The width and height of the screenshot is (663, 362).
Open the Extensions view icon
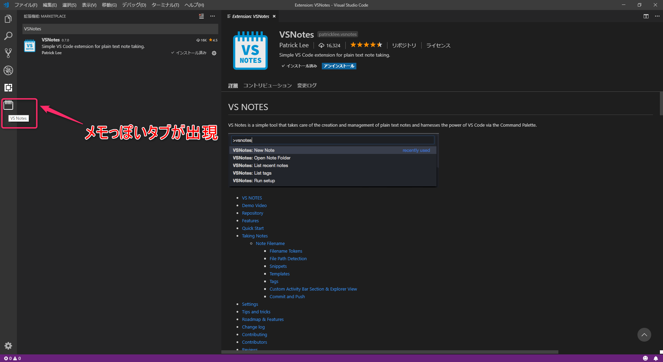tap(8, 88)
